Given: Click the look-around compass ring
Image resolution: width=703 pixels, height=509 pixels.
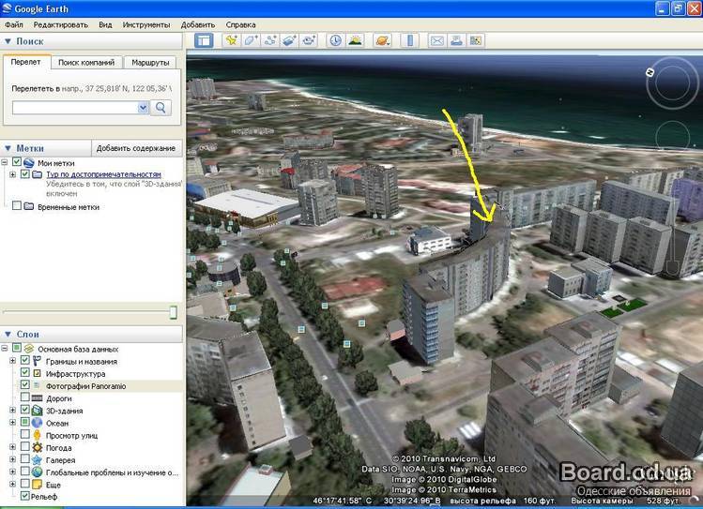Looking at the screenshot, I should click(672, 82).
